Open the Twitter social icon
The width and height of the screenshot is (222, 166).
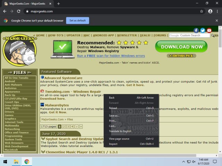[203, 30]
